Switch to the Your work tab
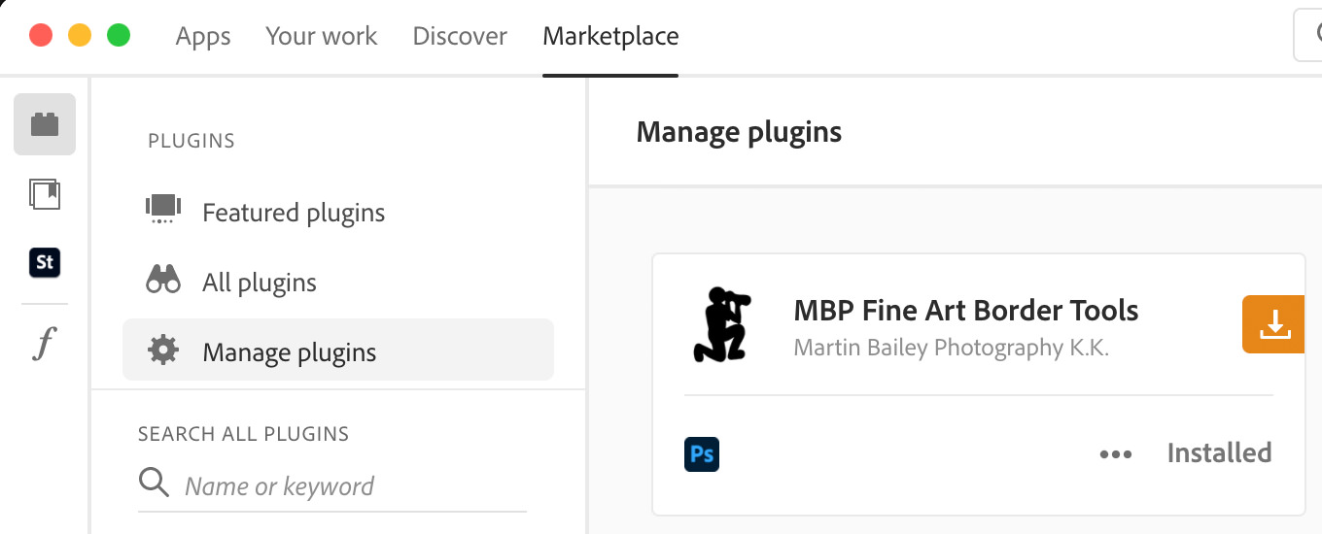Image resolution: width=1322 pixels, height=534 pixels. point(321,37)
